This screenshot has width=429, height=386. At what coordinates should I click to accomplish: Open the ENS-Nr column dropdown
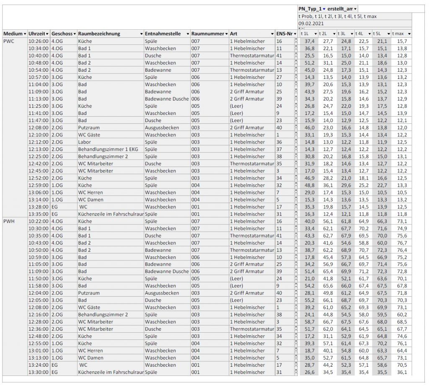[295, 34]
